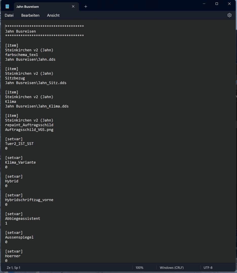Open Notepad settings via gear icon

click(x=229, y=15)
